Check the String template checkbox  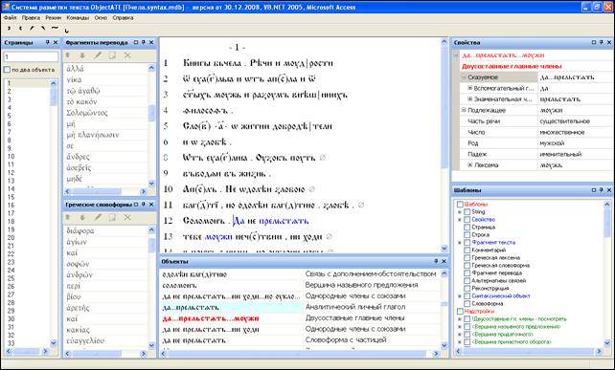point(467,212)
